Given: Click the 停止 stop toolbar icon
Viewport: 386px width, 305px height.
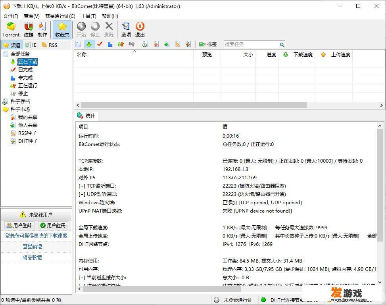Looking at the screenshot, I should coord(95,29).
